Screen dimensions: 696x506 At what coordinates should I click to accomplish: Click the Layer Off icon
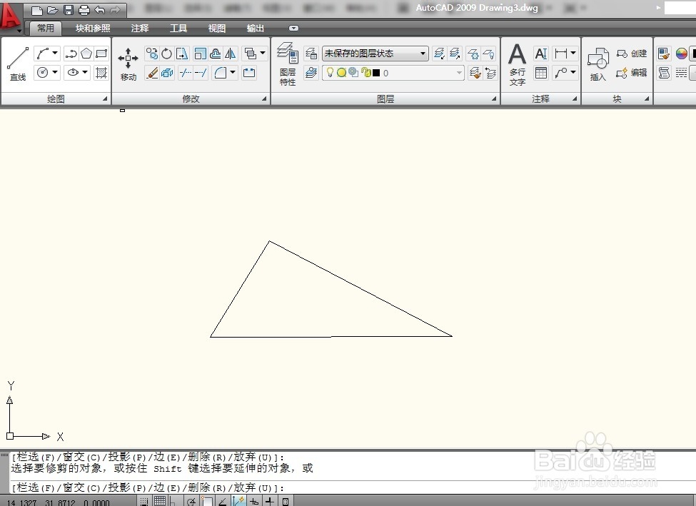(x=489, y=54)
